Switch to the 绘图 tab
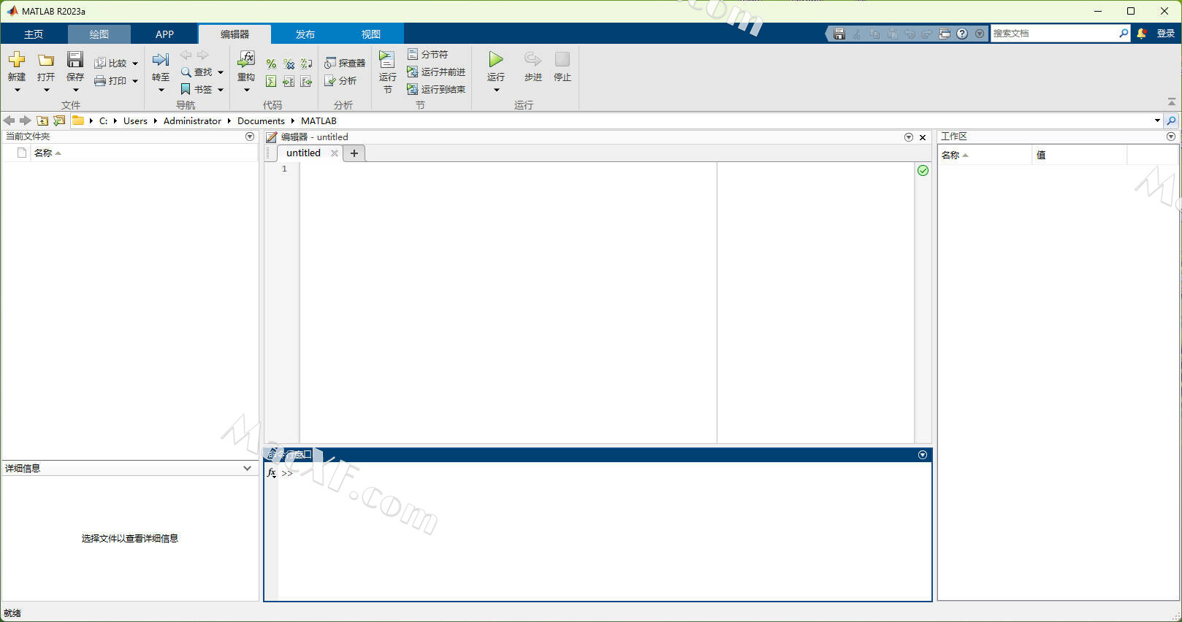Viewport: 1182px width, 622px height. click(99, 34)
